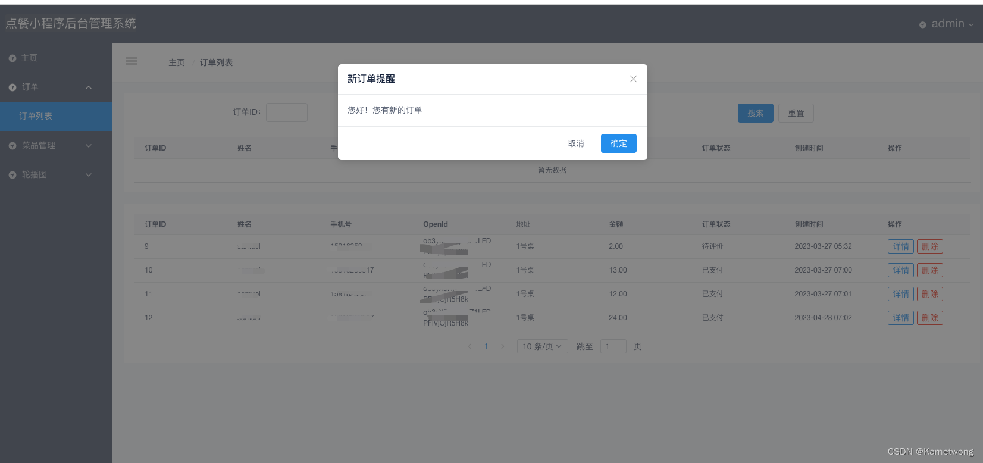The height and width of the screenshot is (463, 983).
Task: Click the 重置 button
Action: pyautogui.click(x=796, y=113)
